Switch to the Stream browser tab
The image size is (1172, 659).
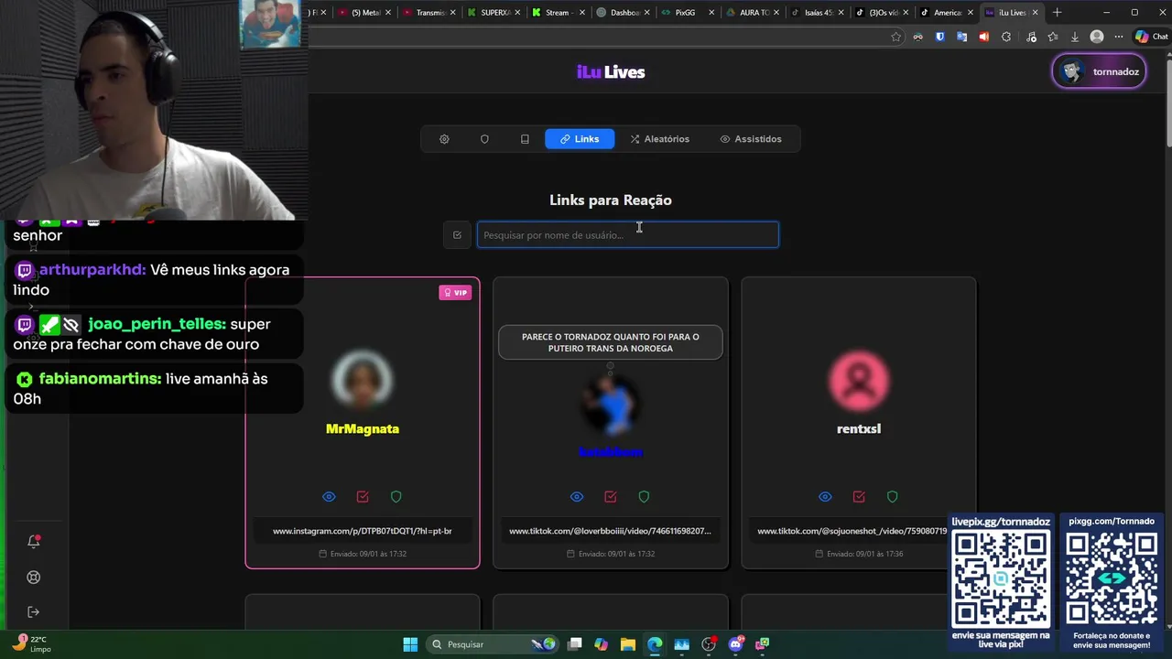558,13
